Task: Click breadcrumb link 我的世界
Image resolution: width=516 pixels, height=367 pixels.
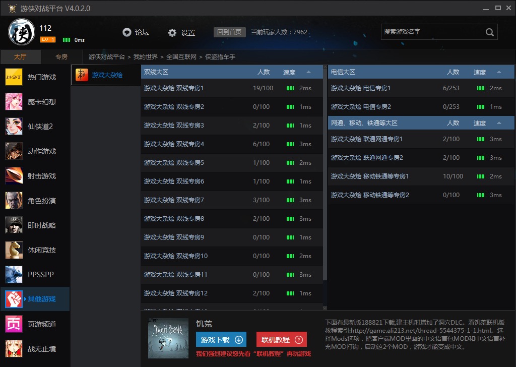Action: click(146, 56)
